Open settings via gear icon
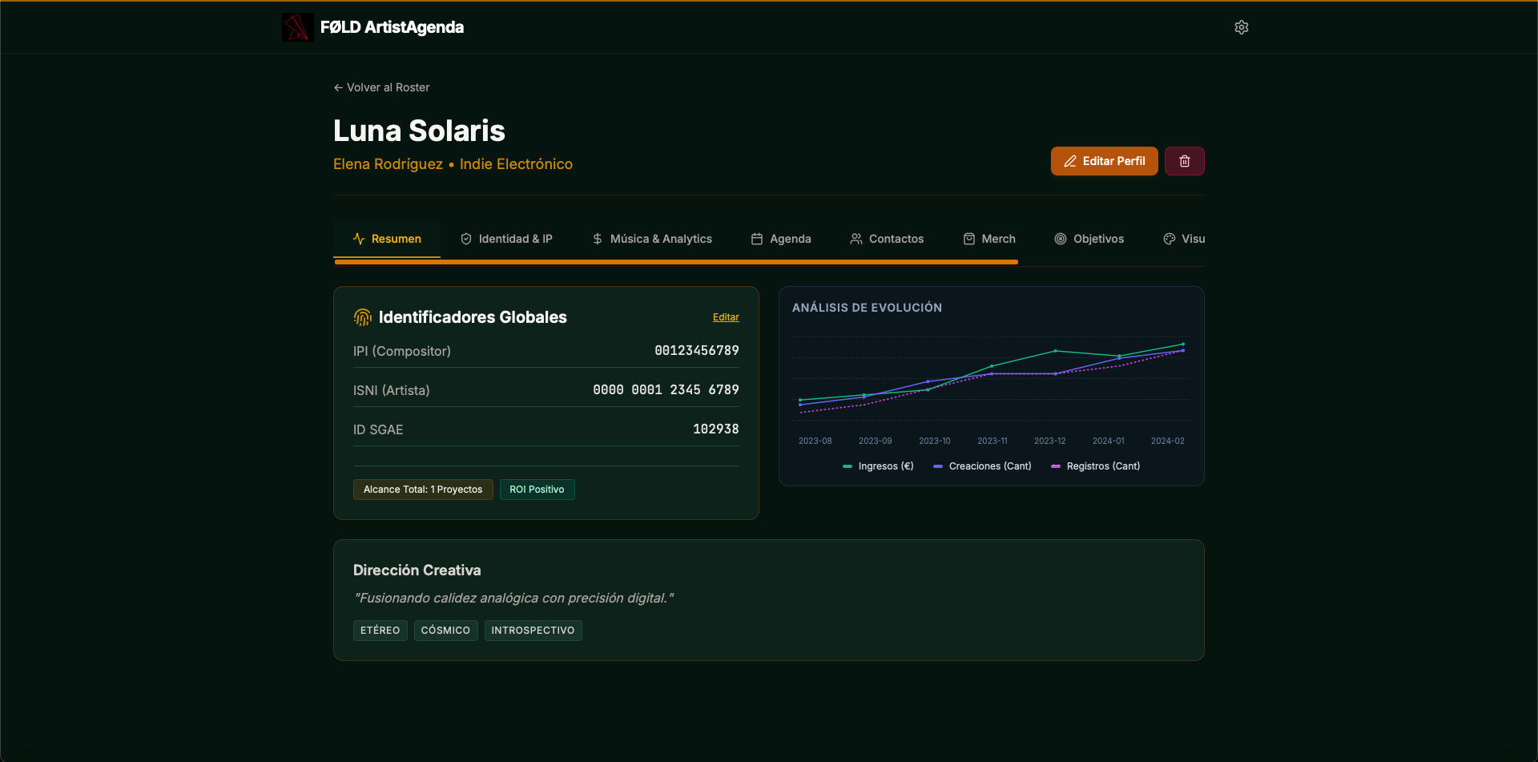1538x762 pixels. tap(1242, 27)
